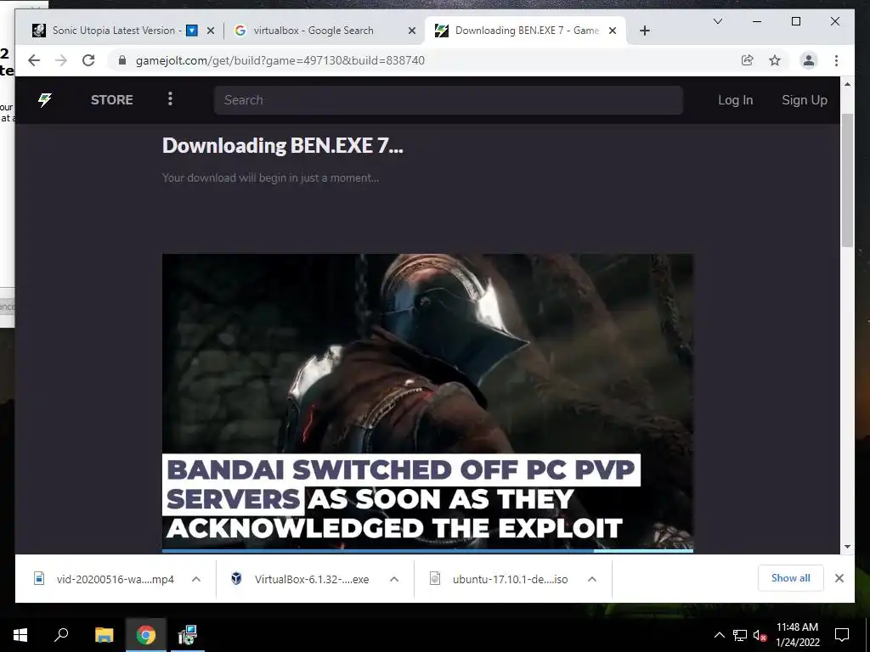The width and height of the screenshot is (870, 652).
Task: Open the Windows notification center
Action: pos(842,635)
